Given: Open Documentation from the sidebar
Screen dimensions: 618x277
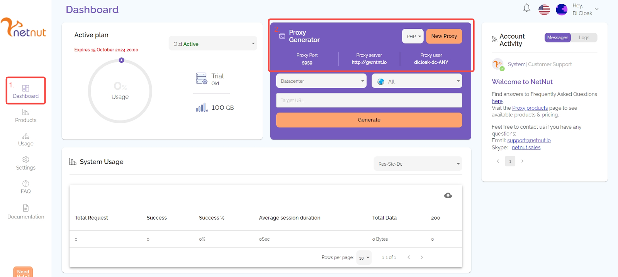Looking at the screenshot, I should point(26,212).
